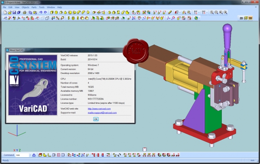Click the 'Ready' status bar text

tap(6, 161)
